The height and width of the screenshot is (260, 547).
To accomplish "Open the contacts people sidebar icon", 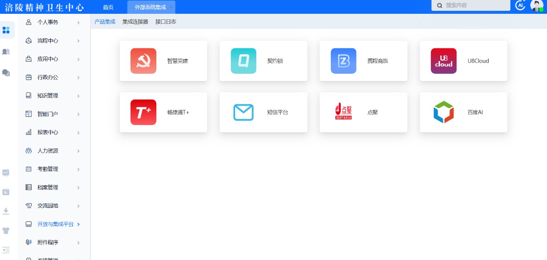I will click(6, 51).
